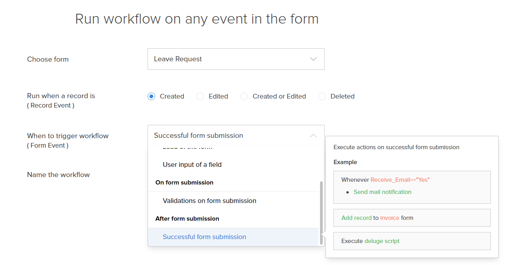Collapse form event list using up chevron
This screenshot has width=516, height=265.
pos(313,136)
